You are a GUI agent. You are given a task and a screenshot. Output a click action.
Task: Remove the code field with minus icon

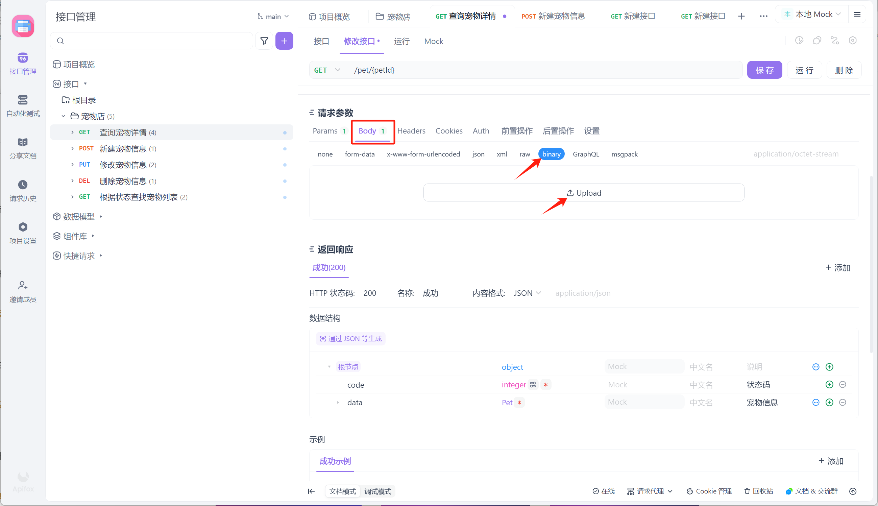(x=842, y=385)
